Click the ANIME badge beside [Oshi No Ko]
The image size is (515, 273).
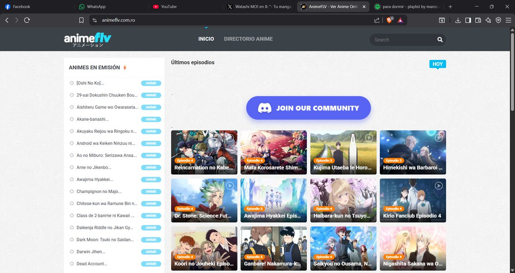tap(151, 83)
